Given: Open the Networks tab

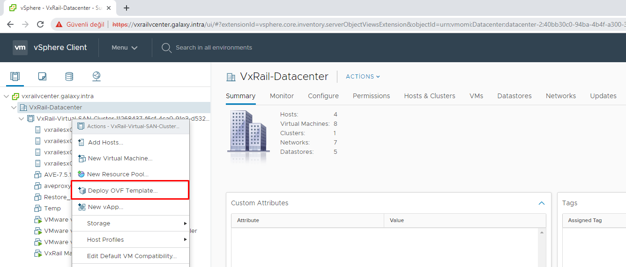Looking at the screenshot, I should tap(561, 96).
